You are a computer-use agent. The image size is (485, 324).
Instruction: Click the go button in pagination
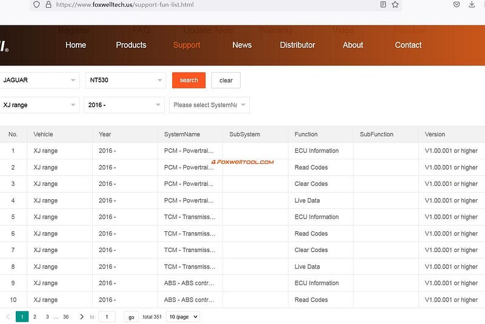pyautogui.click(x=131, y=317)
